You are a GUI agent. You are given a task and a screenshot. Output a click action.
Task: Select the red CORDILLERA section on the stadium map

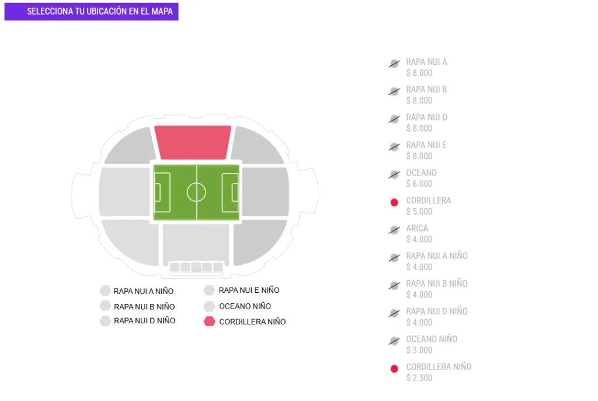coord(193,141)
